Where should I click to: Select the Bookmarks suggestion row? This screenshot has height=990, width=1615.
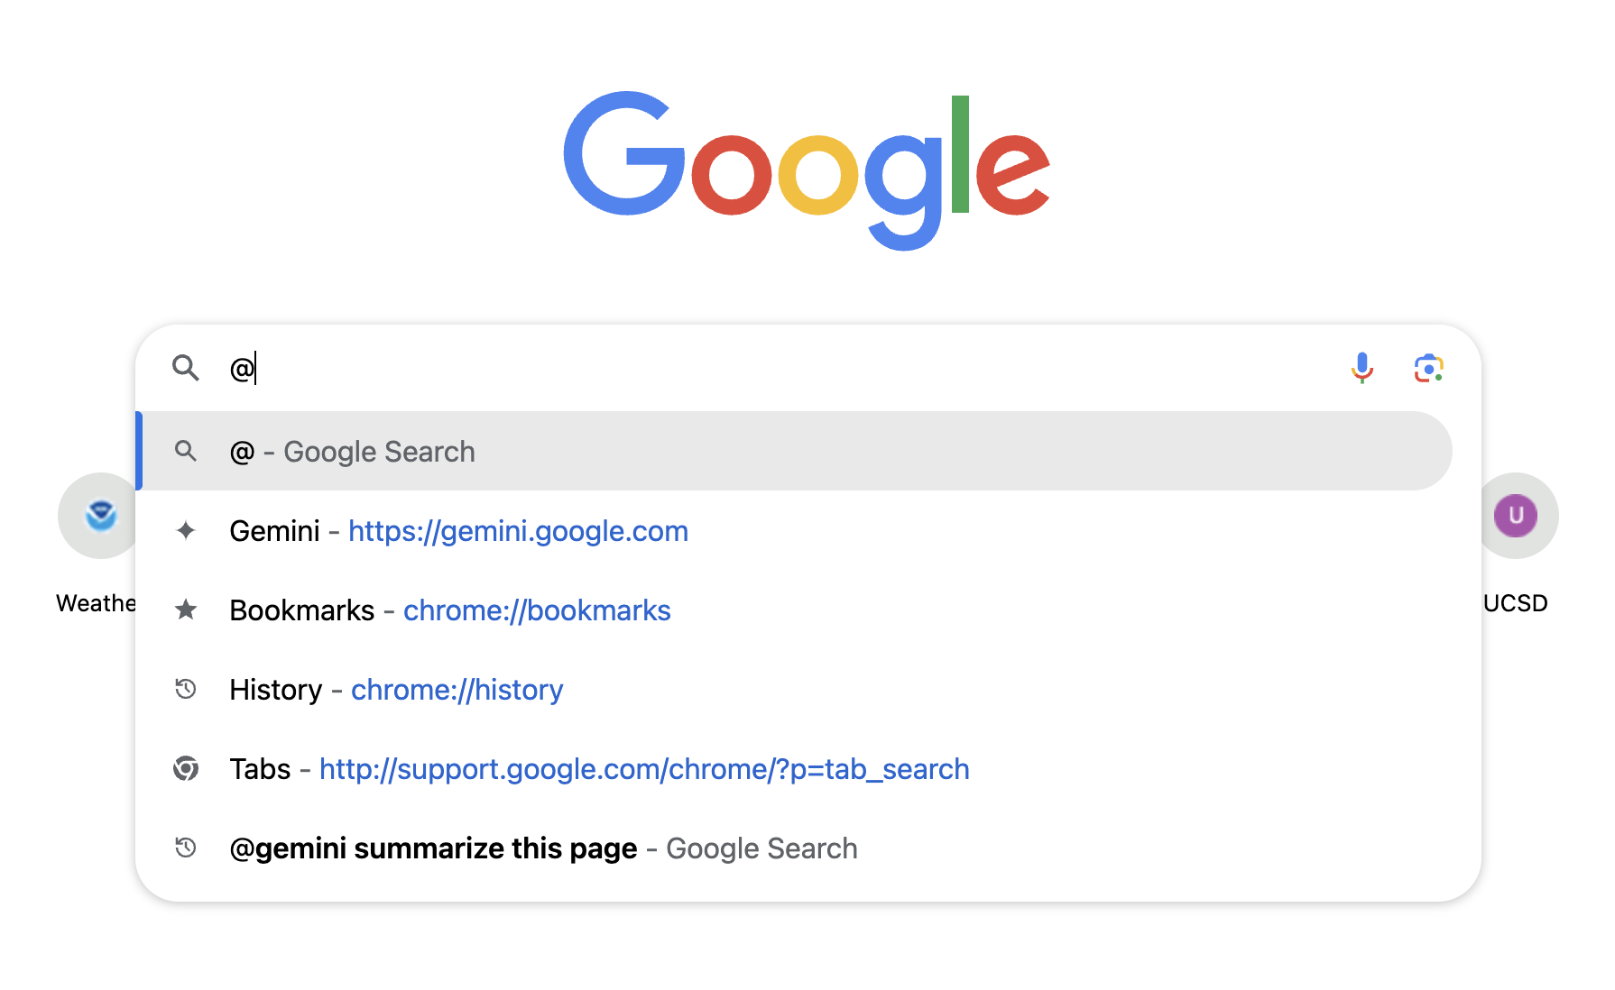coord(451,610)
